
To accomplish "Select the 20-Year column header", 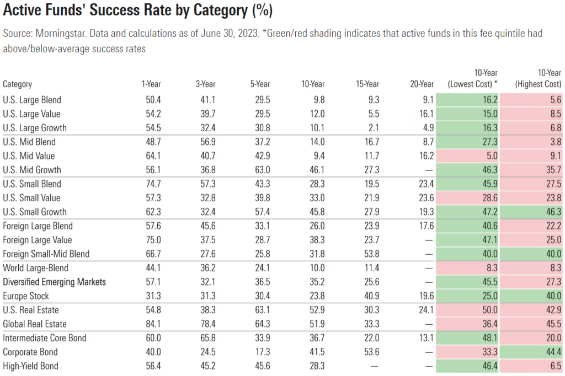I will 423,84.
